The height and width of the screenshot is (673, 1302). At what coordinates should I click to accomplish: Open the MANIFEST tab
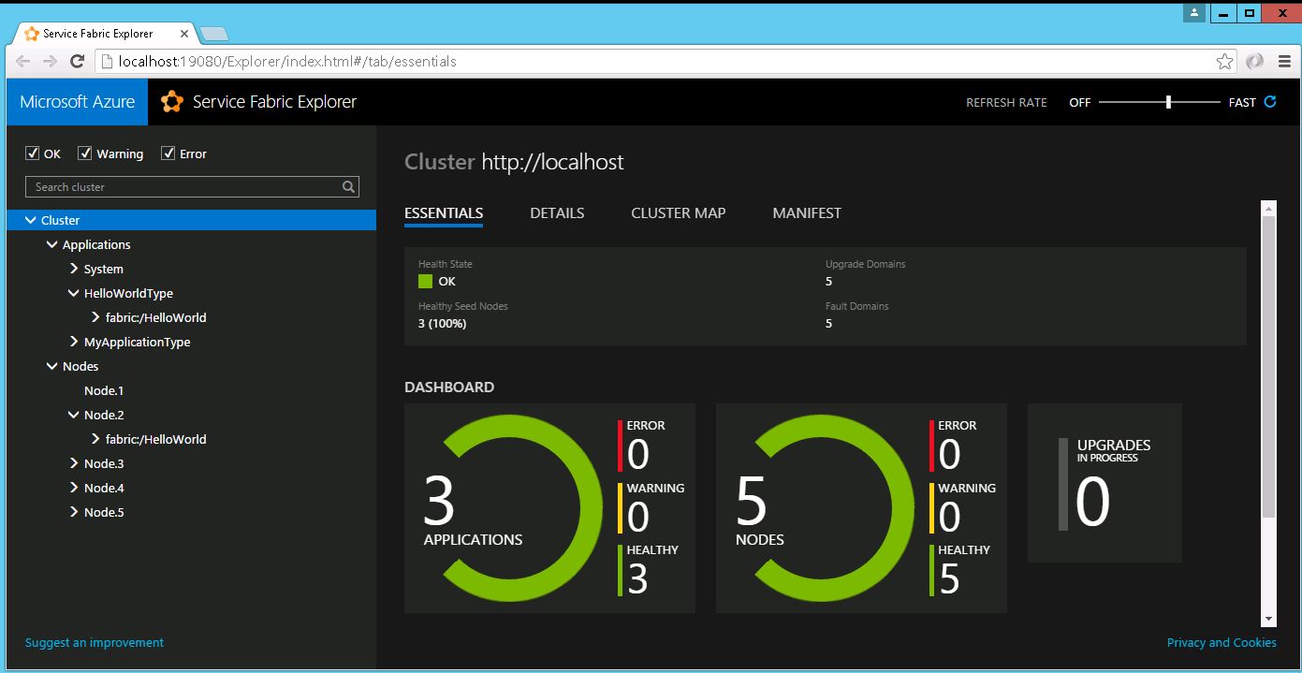(x=807, y=213)
